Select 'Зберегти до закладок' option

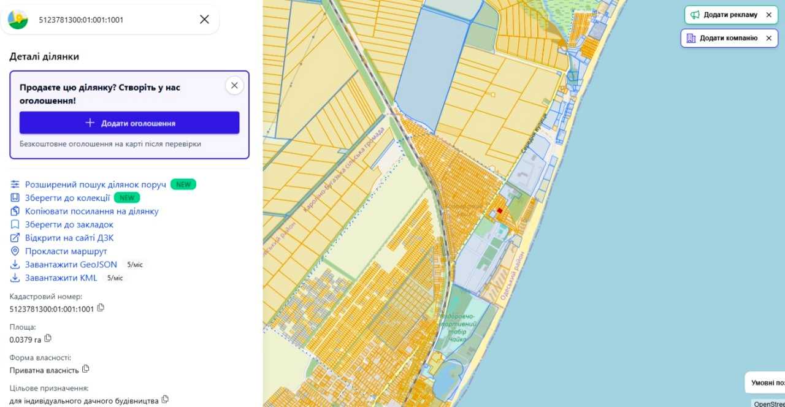[x=69, y=225]
